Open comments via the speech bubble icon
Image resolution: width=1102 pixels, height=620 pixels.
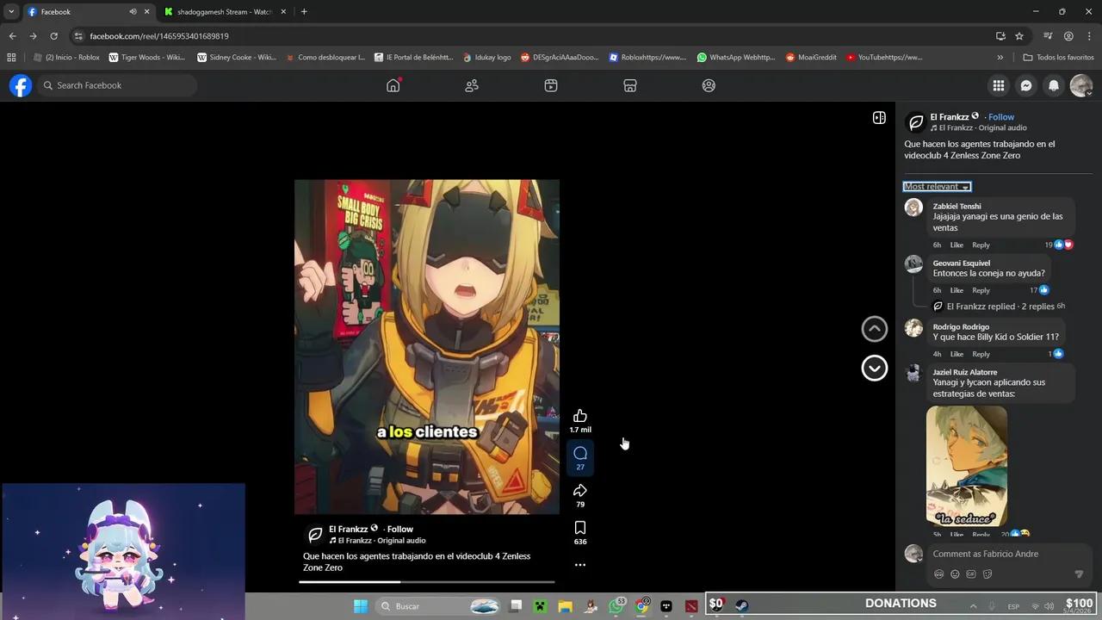pos(580,453)
